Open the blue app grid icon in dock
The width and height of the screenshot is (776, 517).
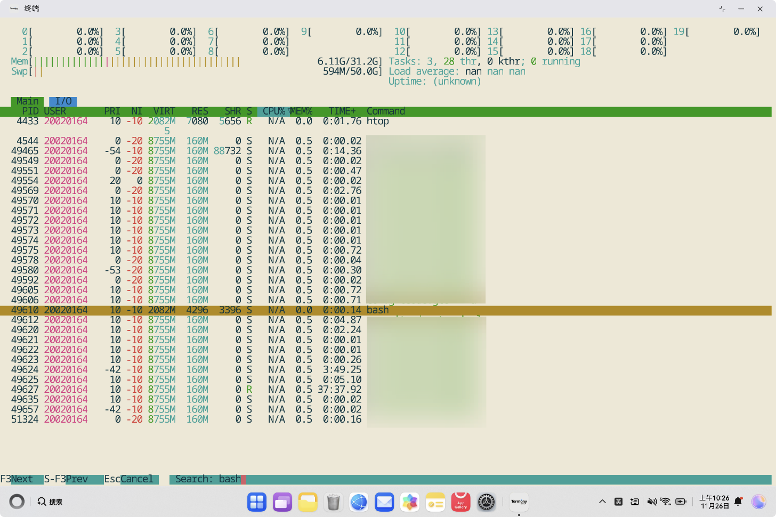[x=257, y=502]
